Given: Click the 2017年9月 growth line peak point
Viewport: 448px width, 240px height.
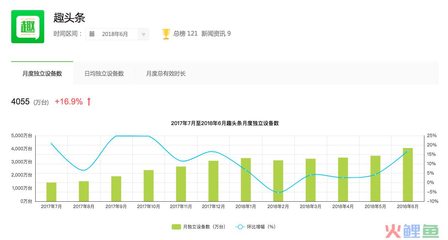Looking at the screenshot, I should tap(116, 136).
